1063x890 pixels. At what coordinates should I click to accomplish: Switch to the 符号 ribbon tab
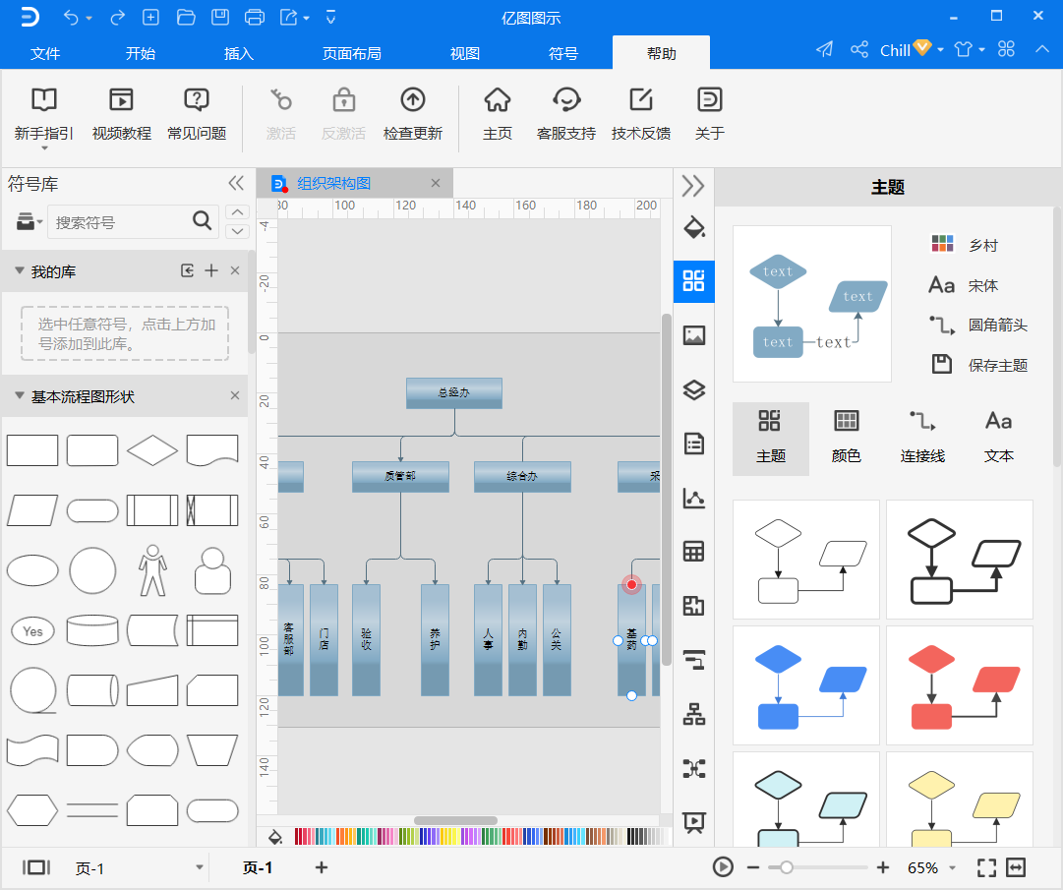click(563, 53)
